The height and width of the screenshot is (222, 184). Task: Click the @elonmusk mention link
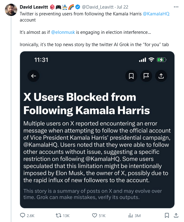pyautogui.click(x=63, y=32)
